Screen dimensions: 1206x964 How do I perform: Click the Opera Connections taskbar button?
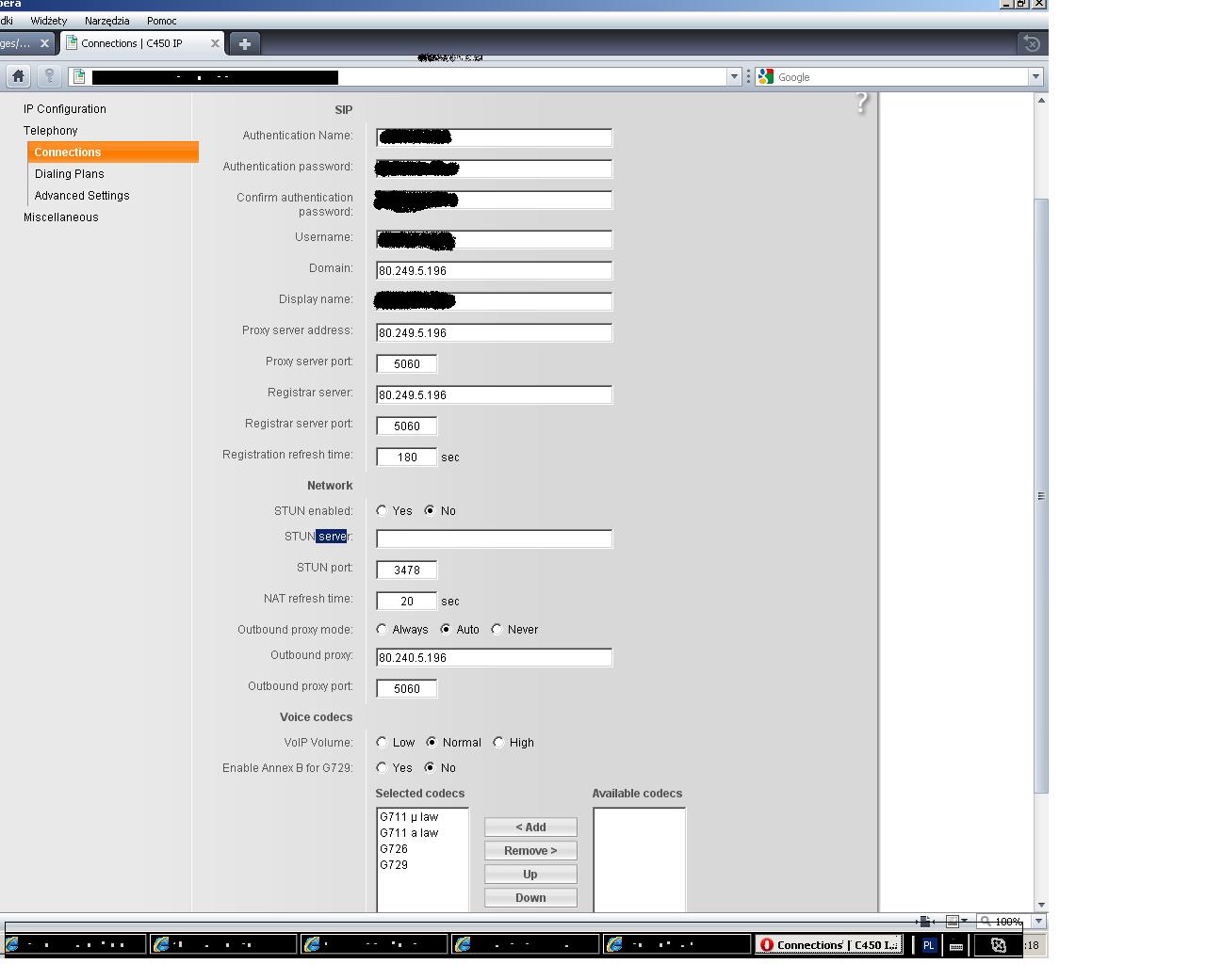tap(828, 944)
